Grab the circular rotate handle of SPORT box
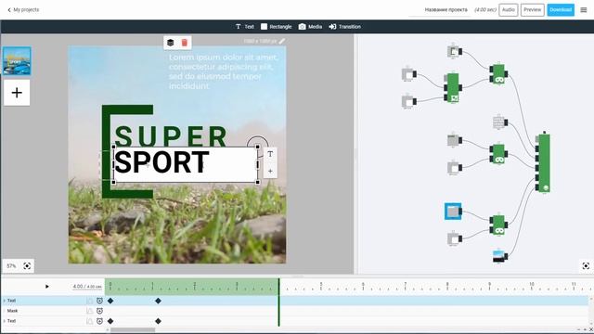Screen dimensions: 594x334 click(x=257, y=142)
